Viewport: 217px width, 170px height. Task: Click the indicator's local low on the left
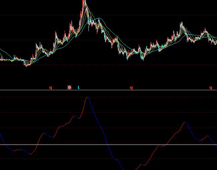[30, 154]
